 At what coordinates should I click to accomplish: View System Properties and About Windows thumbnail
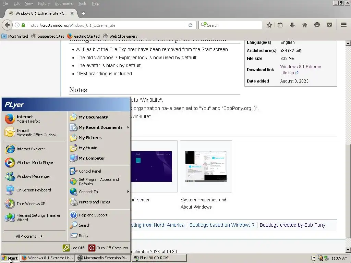(206, 166)
